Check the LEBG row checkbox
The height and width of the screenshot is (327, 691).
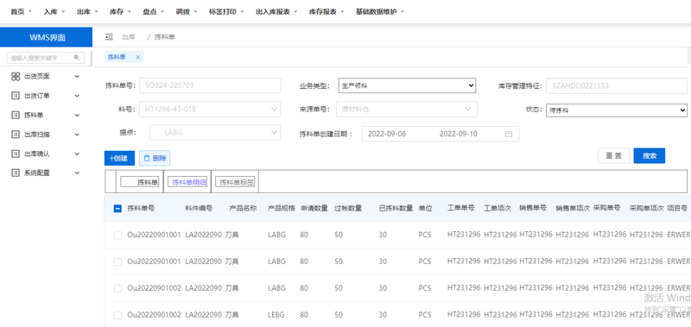(x=117, y=315)
